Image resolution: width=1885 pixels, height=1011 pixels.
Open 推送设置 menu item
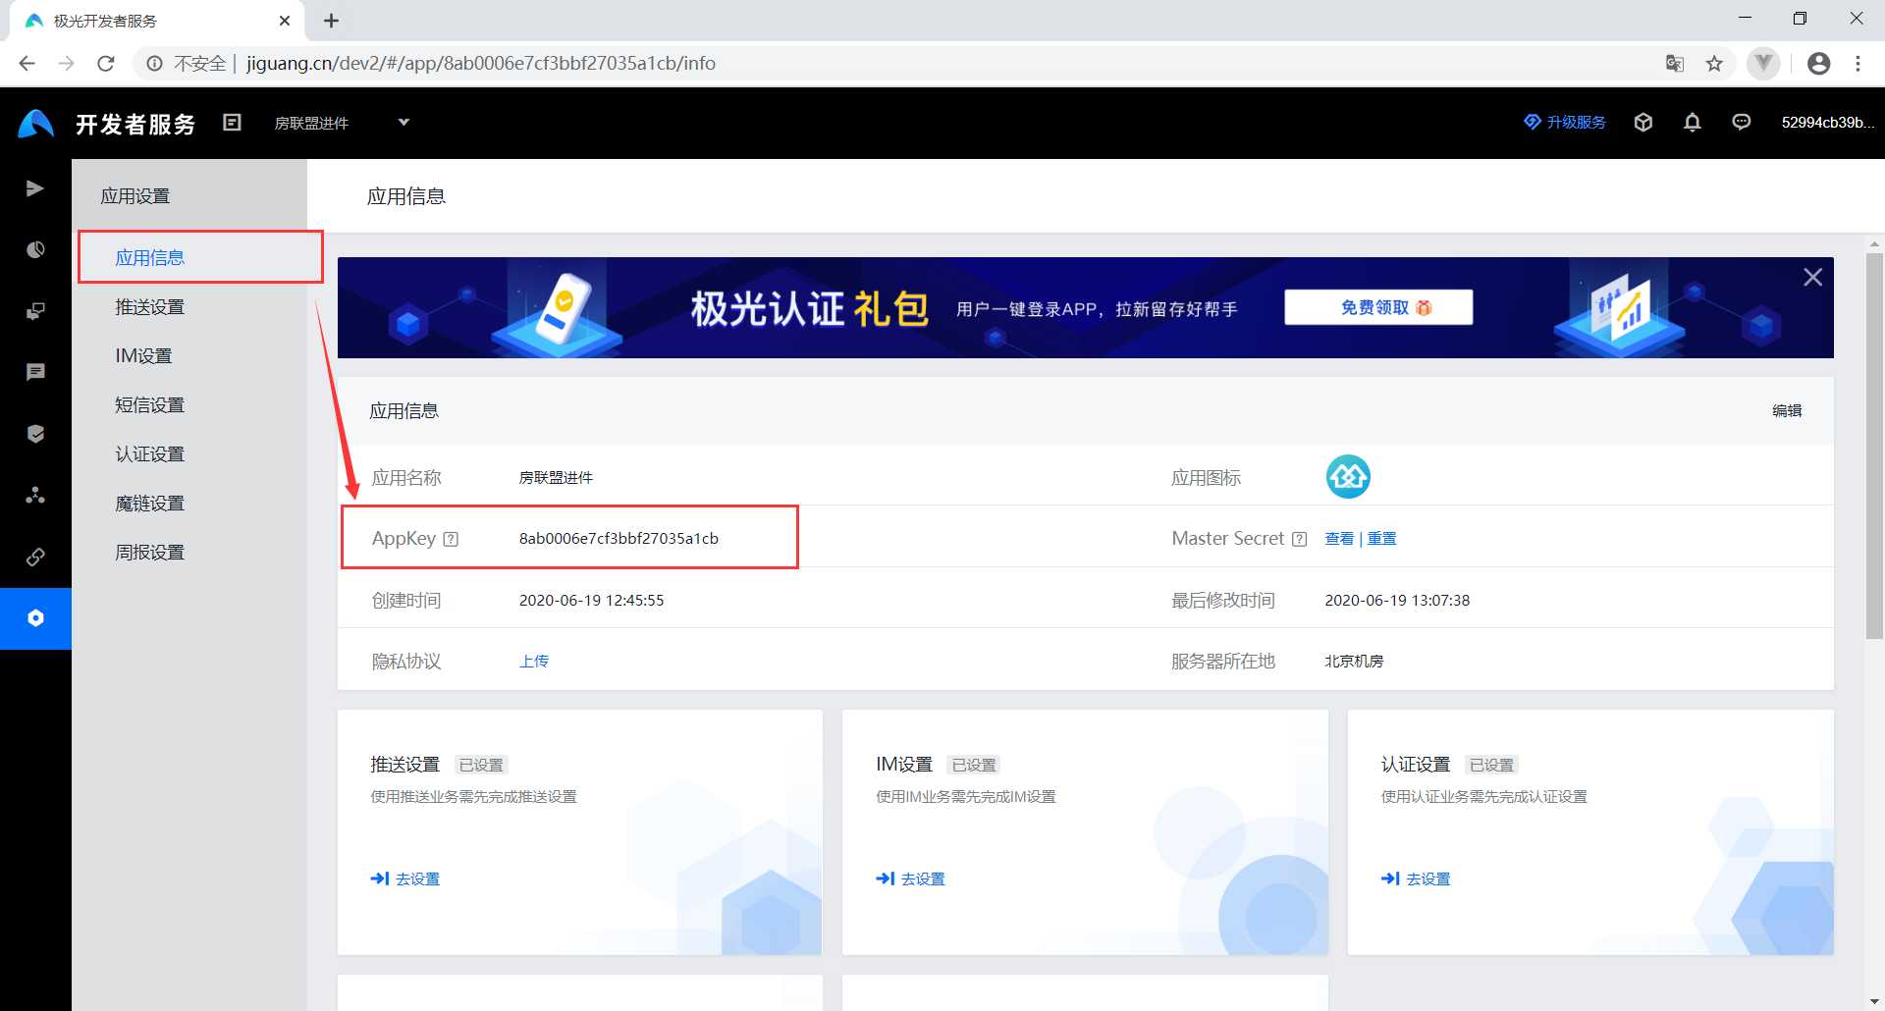[150, 307]
